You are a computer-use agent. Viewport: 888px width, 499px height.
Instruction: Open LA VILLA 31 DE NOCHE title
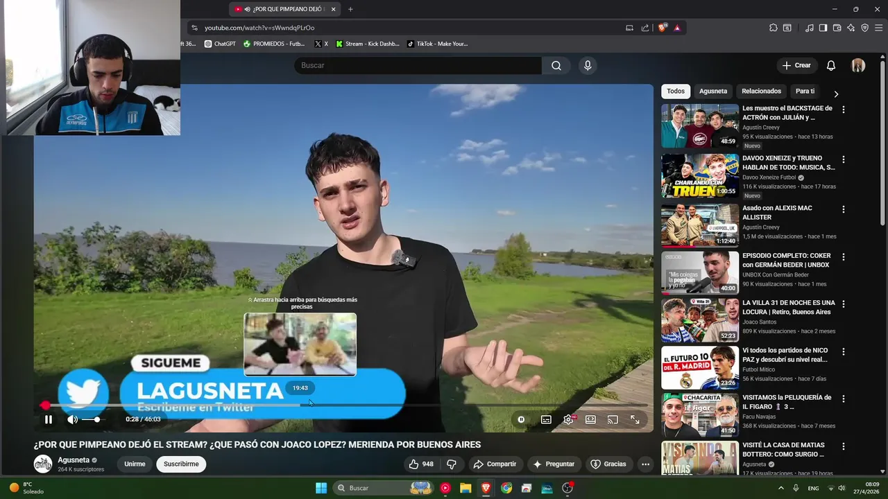pyautogui.click(x=788, y=307)
